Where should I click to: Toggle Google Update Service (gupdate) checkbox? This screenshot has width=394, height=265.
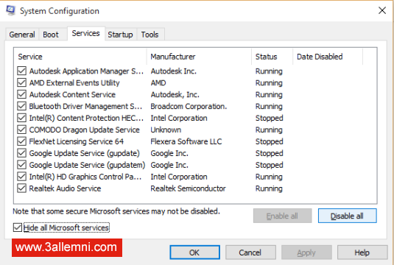point(21,153)
